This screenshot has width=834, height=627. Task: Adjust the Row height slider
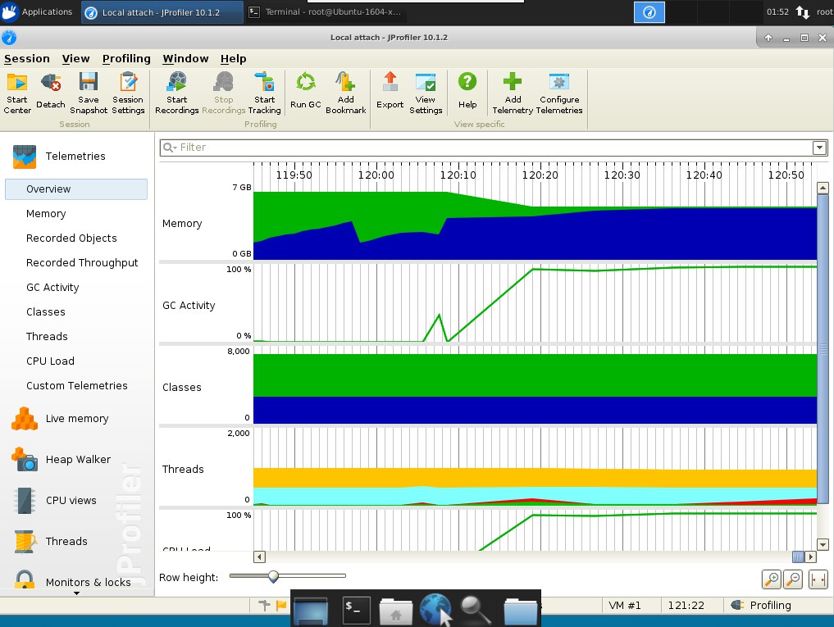pos(273,577)
